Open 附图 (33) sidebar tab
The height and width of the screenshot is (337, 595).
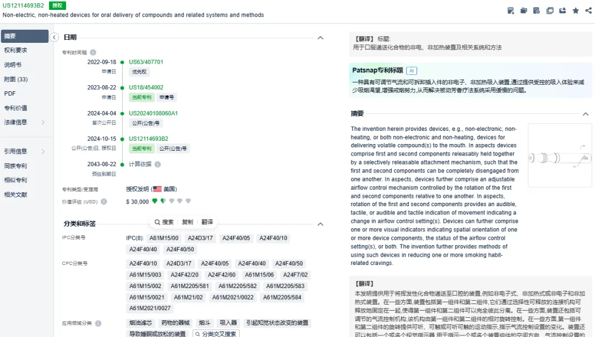[x=16, y=79]
